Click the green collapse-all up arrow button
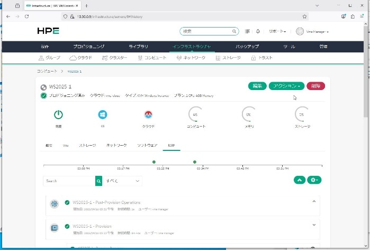370x250 pixels. point(300,180)
